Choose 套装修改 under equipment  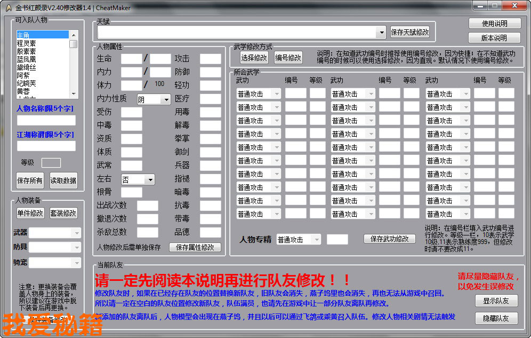click(63, 213)
